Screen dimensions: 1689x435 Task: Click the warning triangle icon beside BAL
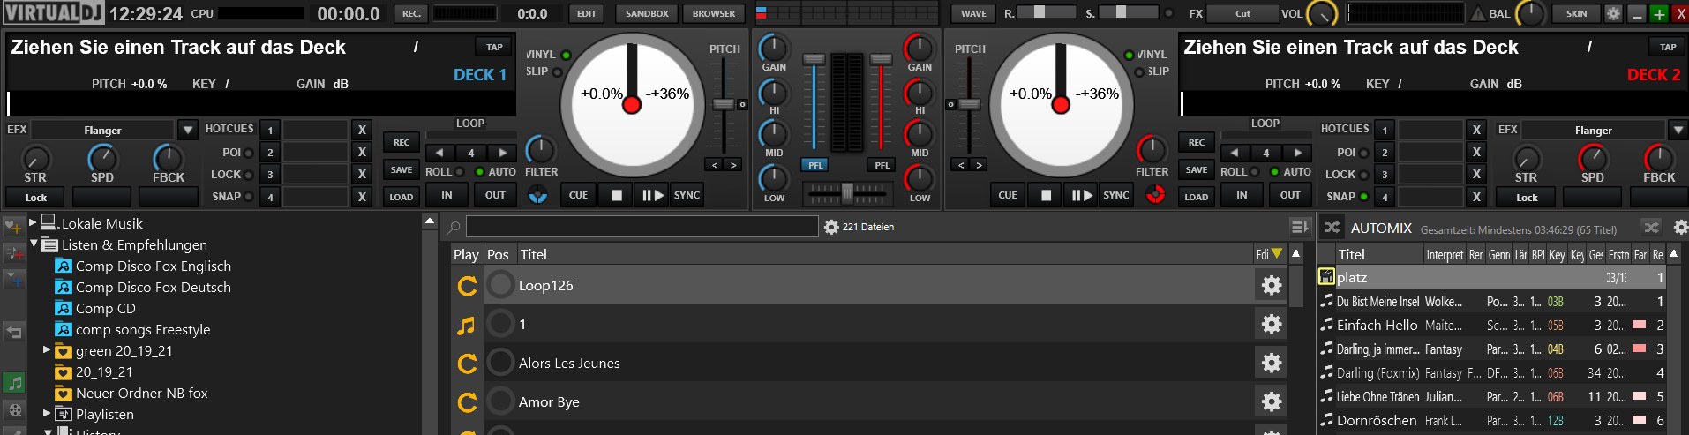(1477, 14)
